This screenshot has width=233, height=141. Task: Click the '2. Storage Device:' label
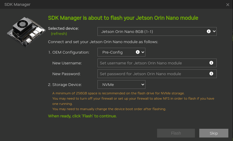tap(65, 85)
